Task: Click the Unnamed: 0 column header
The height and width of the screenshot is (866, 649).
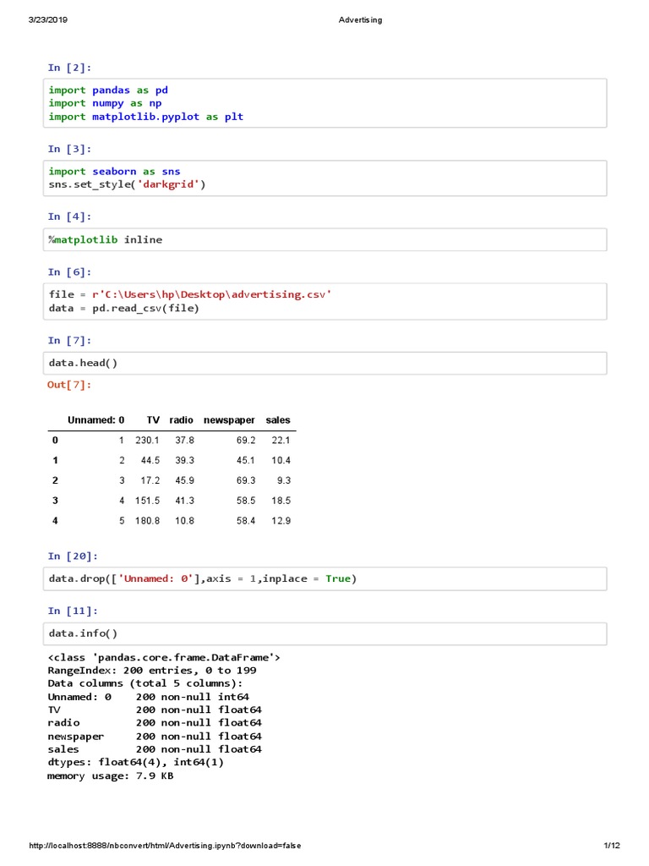Action: 96,420
